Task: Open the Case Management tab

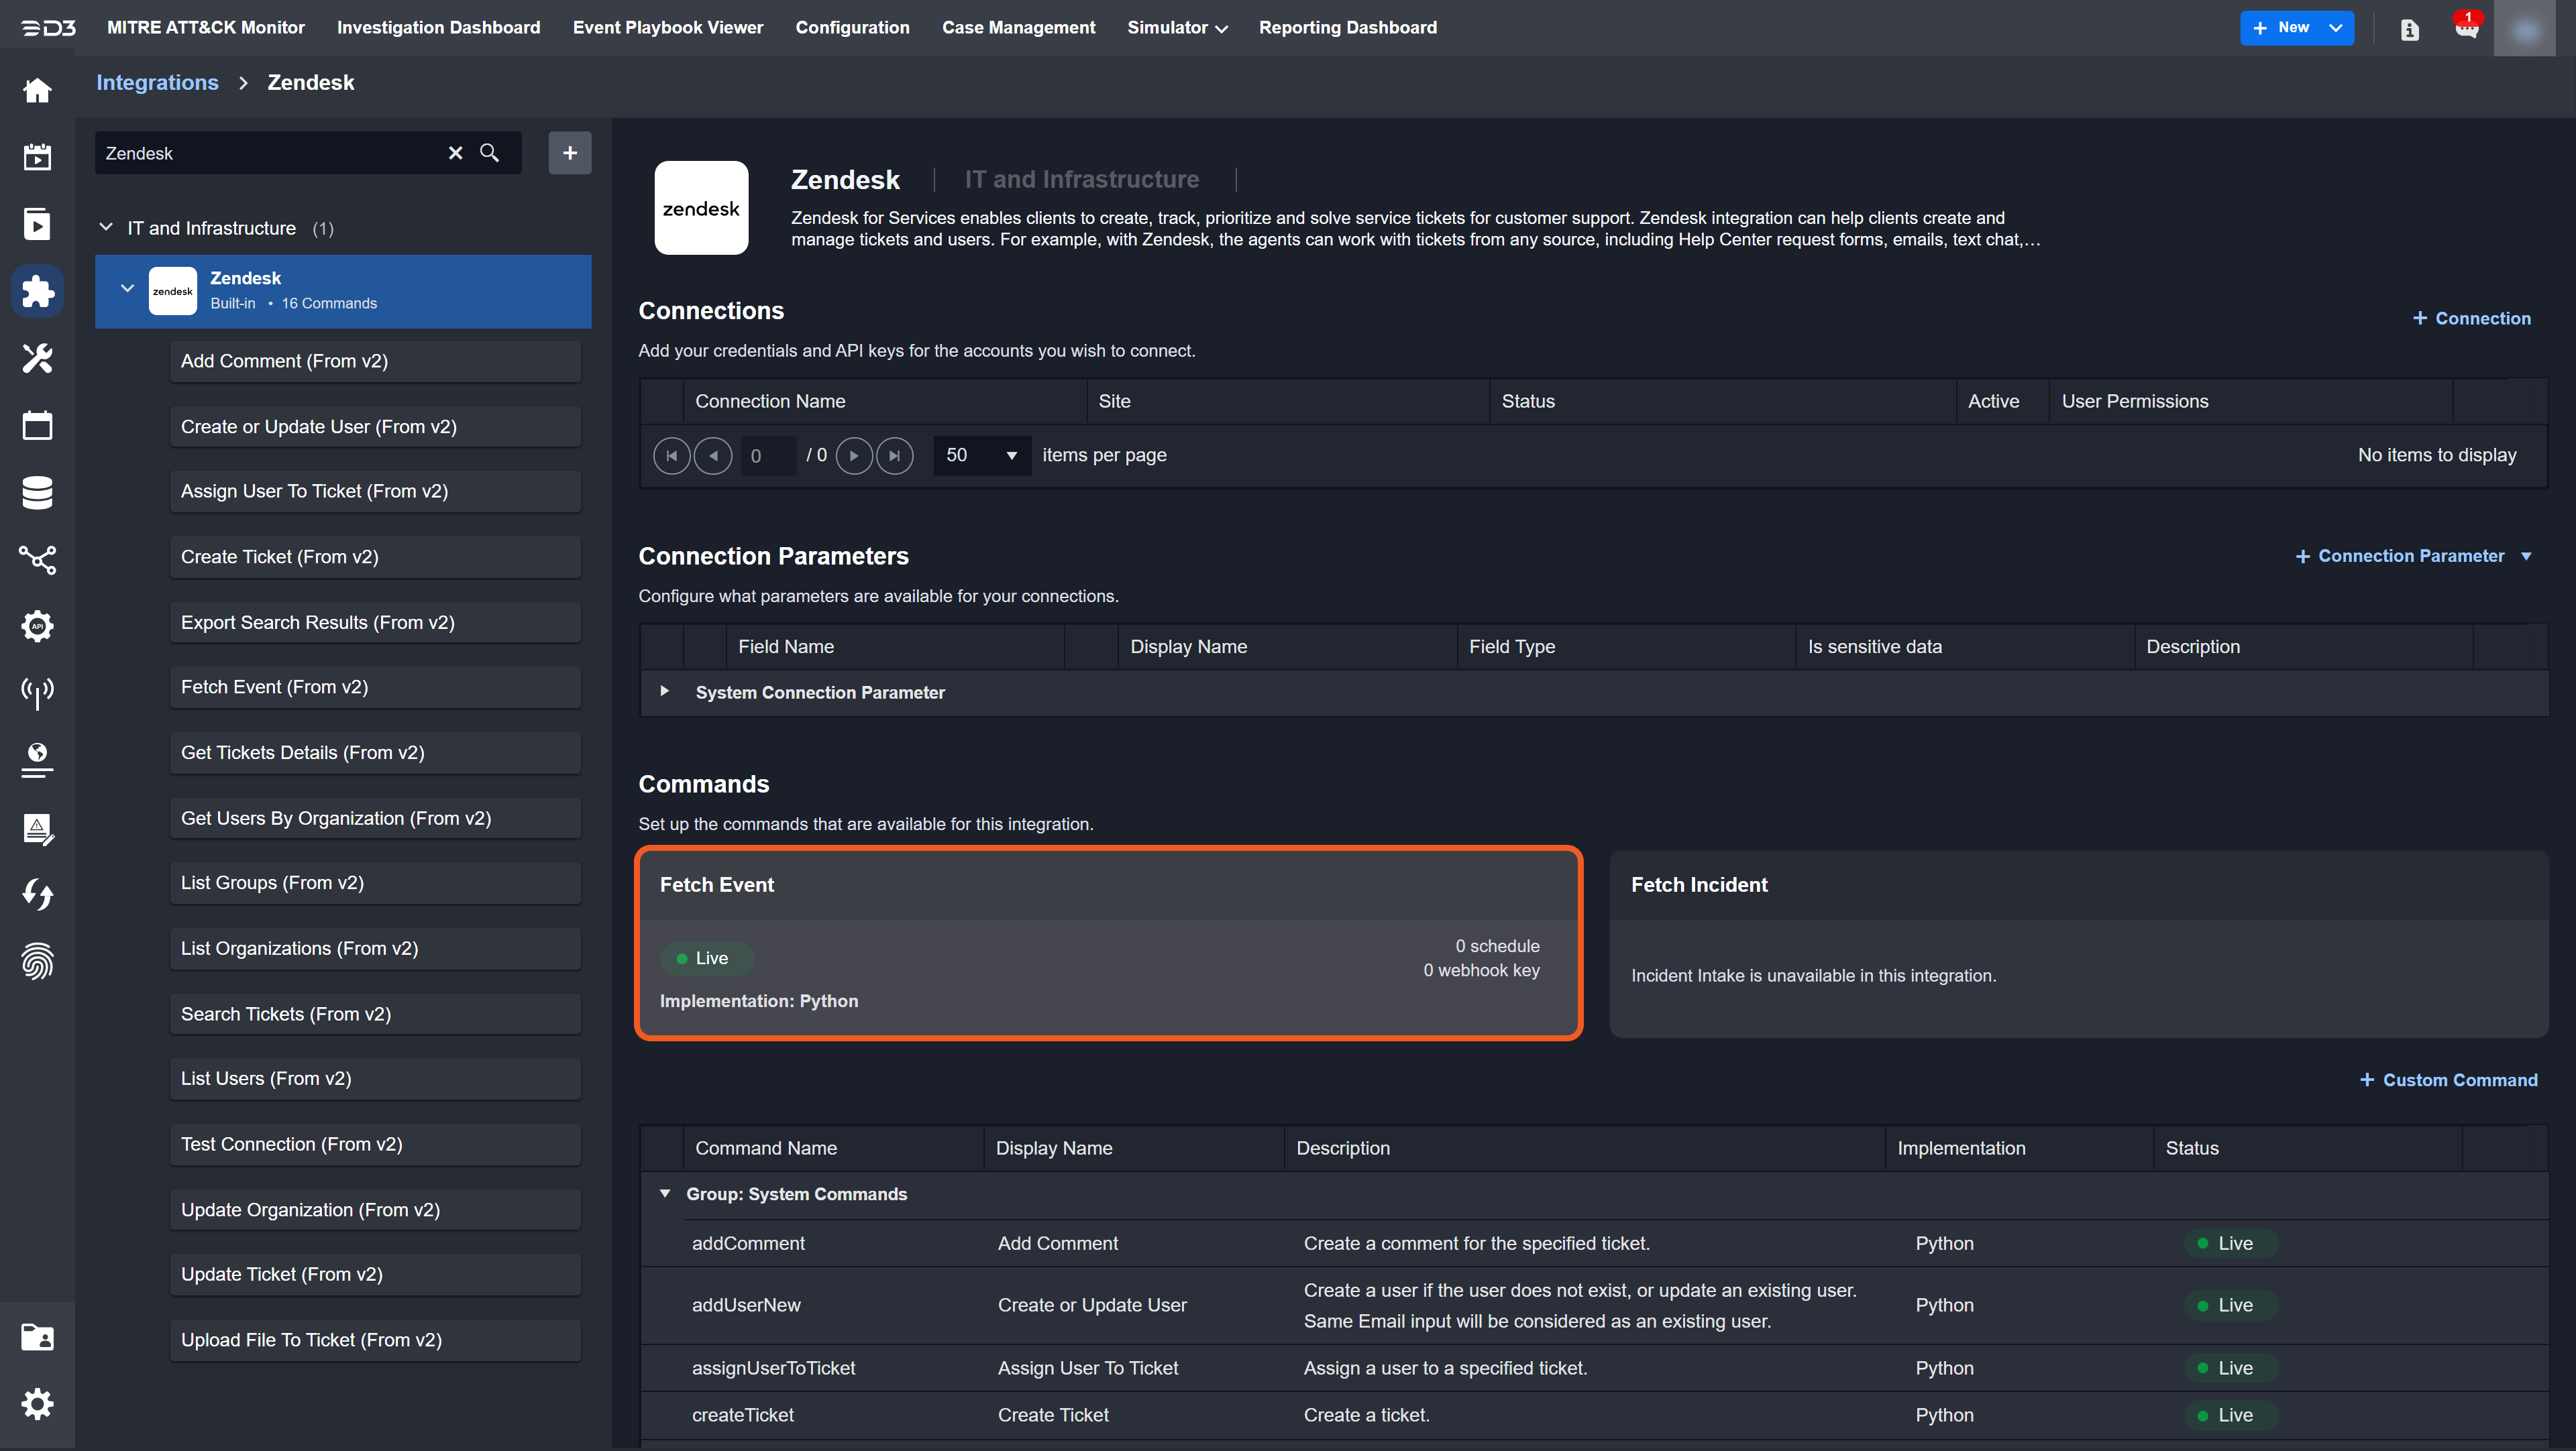Action: (1018, 28)
